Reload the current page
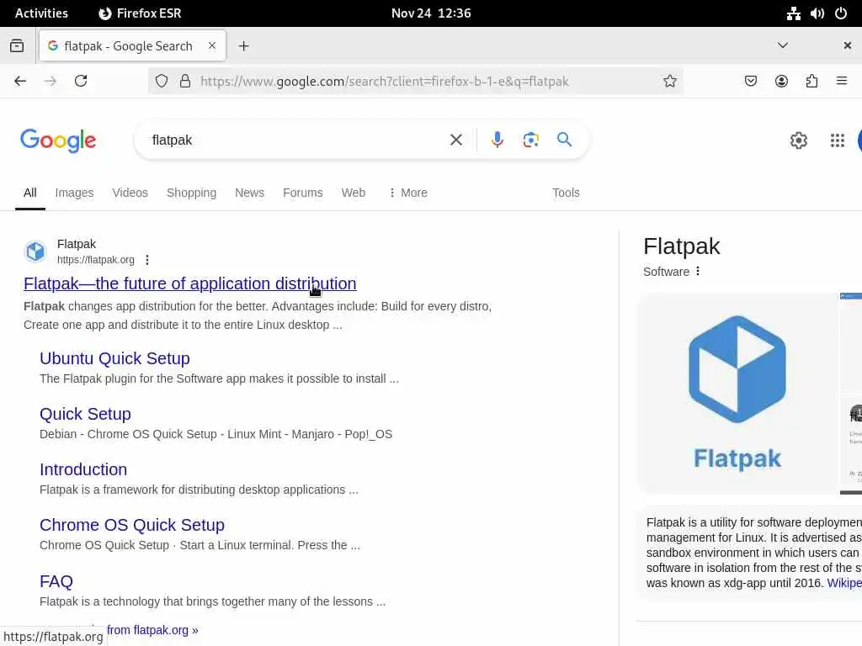Image resolution: width=862 pixels, height=646 pixels. (81, 82)
